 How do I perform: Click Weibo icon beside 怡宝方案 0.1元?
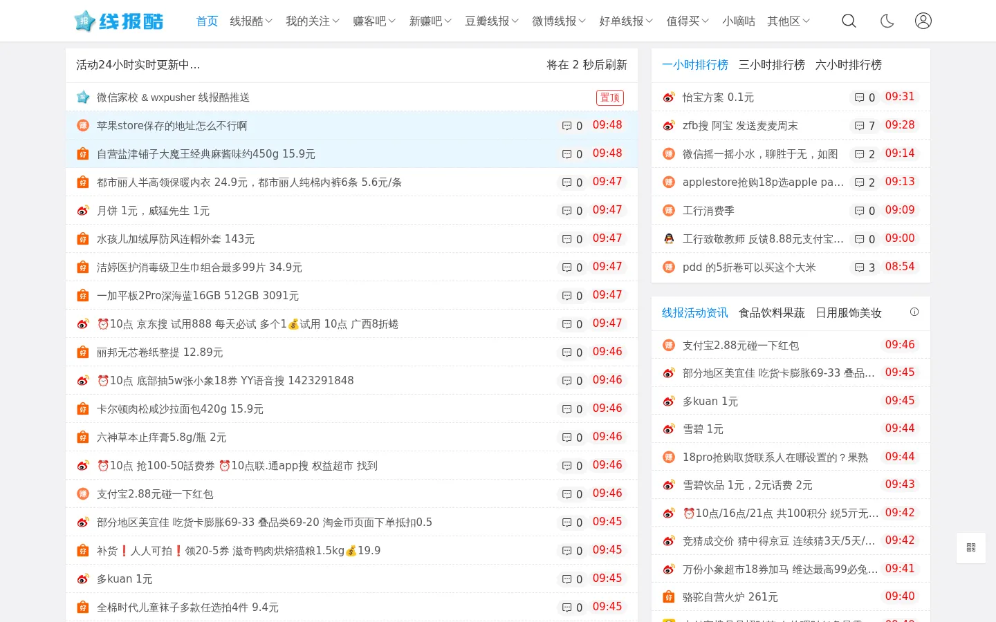pos(669,97)
